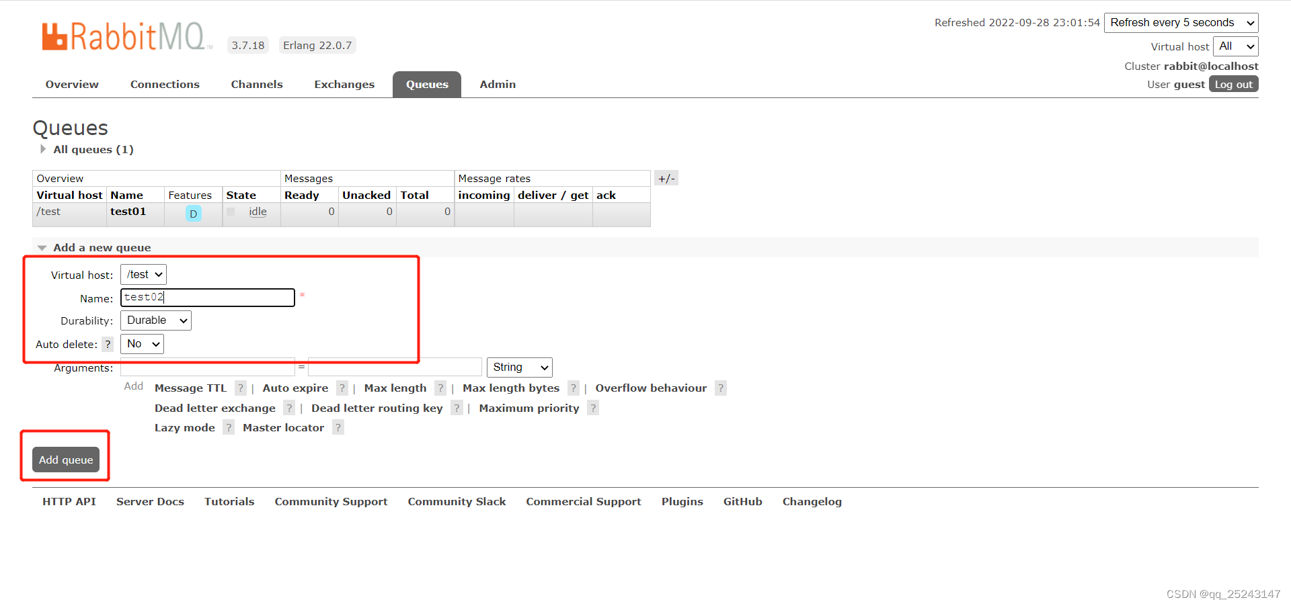Open help for Maximum priority
This screenshot has height=606, width=1291.
(x=593, y=408)
